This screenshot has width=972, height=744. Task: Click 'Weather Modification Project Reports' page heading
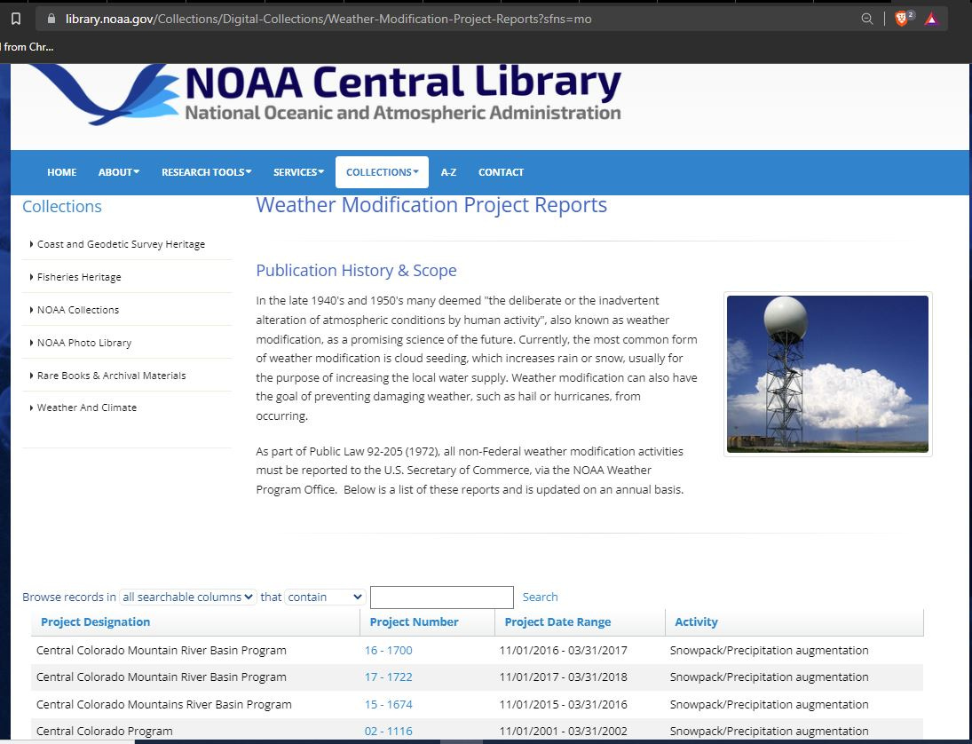click(431, 205)
